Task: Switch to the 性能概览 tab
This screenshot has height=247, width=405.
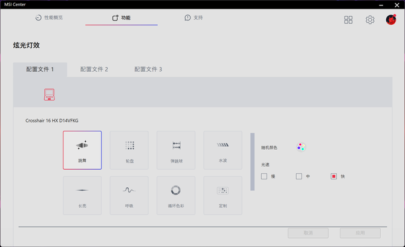Action: [x=49, y=18]
